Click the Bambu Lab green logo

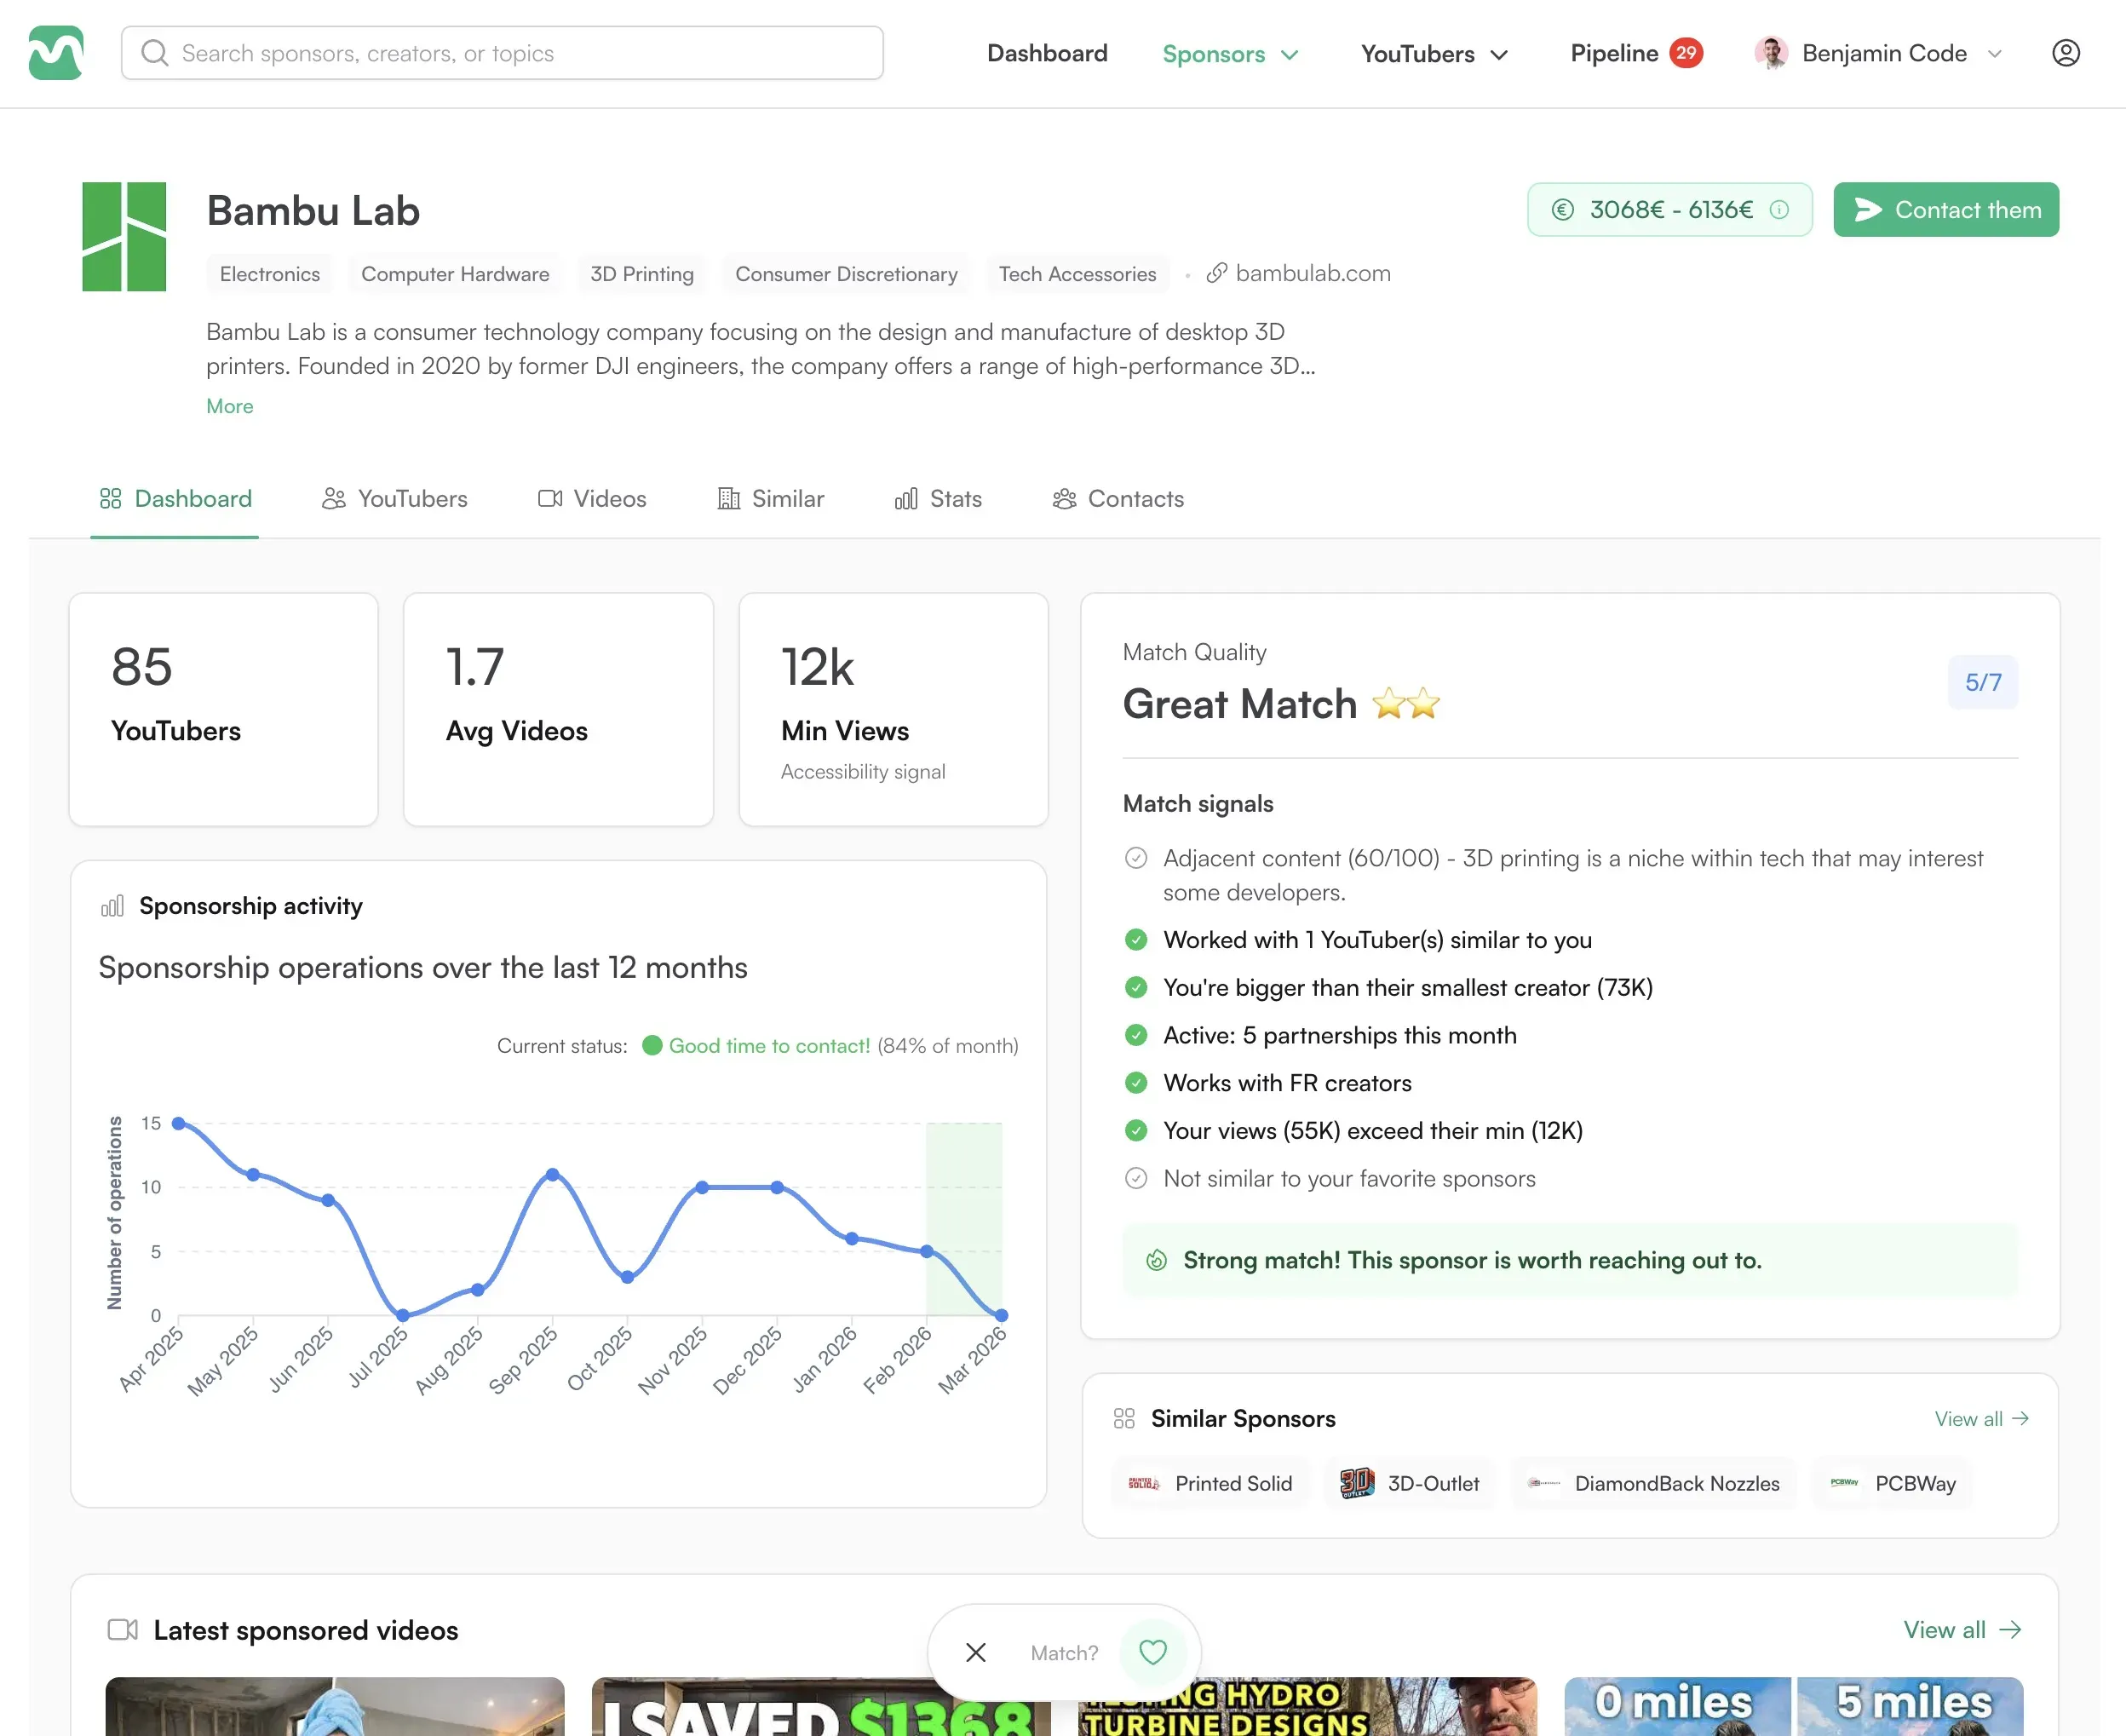(x=124, y=237)
